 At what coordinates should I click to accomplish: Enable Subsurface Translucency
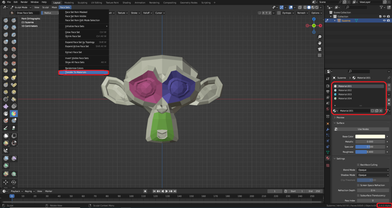[358, 196]
